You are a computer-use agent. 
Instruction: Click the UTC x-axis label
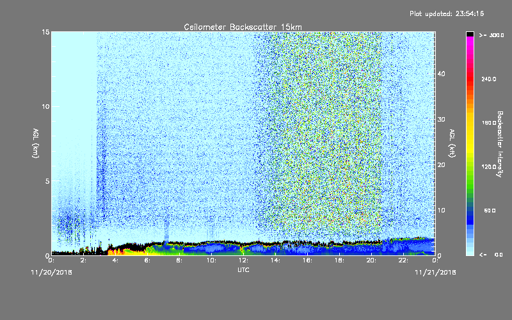243,269
